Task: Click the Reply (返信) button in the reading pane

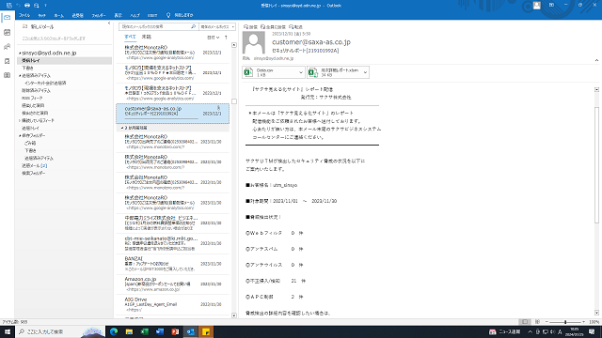Action: [250, 27]
